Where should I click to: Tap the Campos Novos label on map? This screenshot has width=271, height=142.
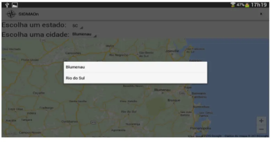click(x=30, y=133)
